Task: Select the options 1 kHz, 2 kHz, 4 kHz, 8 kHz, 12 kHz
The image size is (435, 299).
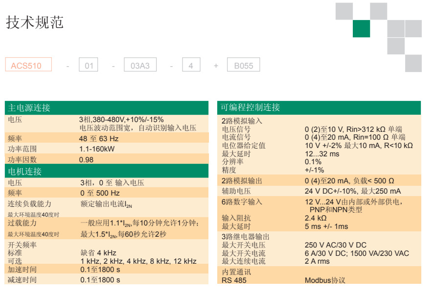Action: 138,261
